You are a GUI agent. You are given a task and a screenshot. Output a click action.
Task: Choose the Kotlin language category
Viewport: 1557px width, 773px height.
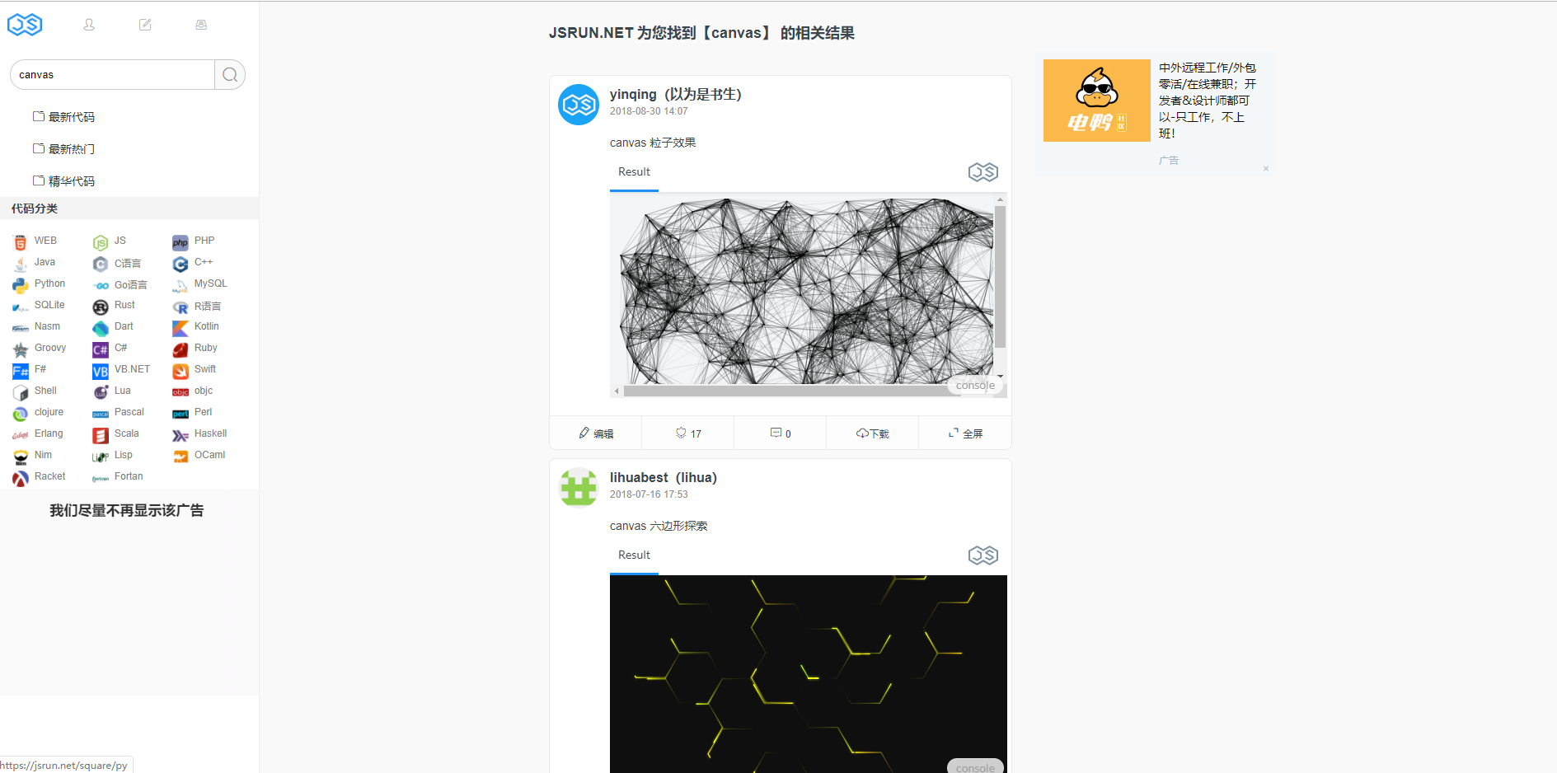pyautogui.click(x=195, y=327)
